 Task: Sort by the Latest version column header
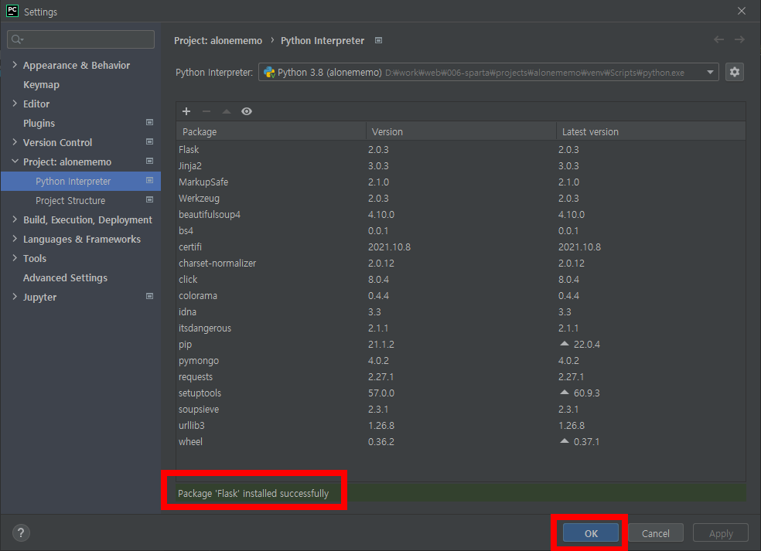[651, 131]
